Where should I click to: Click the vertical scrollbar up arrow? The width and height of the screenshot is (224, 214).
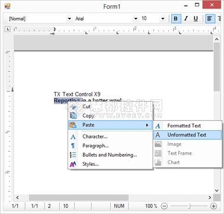click(217, 39)
